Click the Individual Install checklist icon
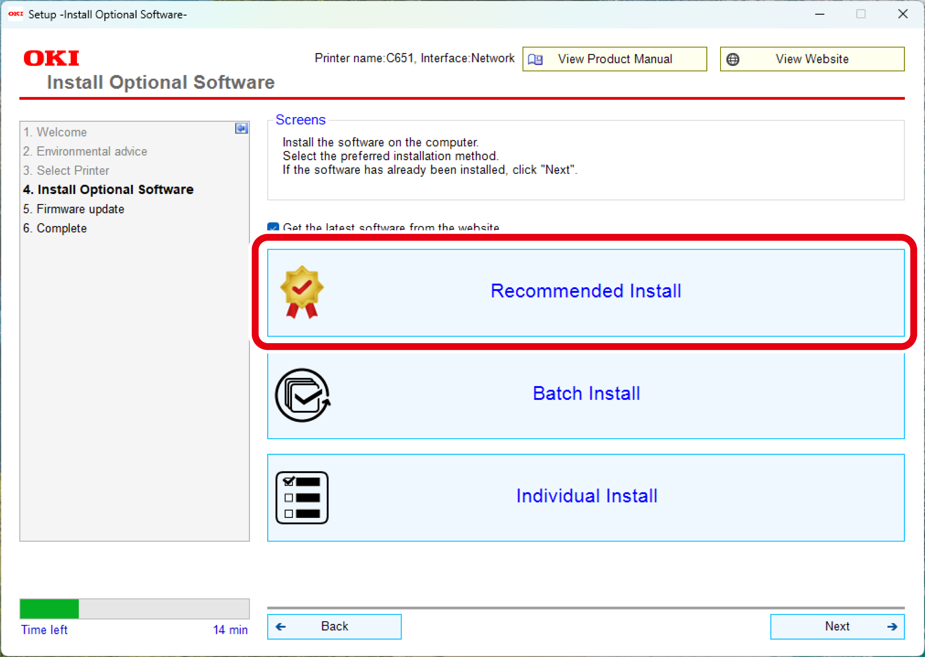Screen dimensions: 925x657 [x=302, y=498]
